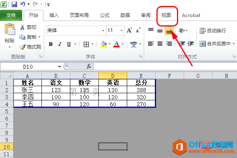Click the Save icon in quick access toolbar
This screenshot has width=237, height=158.
pyautogui.click(x=15, y=4)
